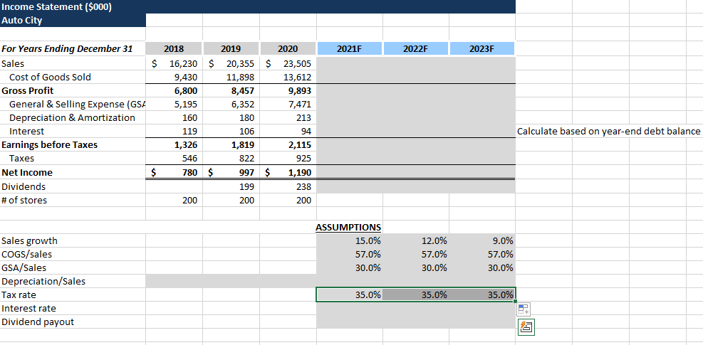
Task: Select 2020 Net Income value 1,190
Action: click(288, 172)
